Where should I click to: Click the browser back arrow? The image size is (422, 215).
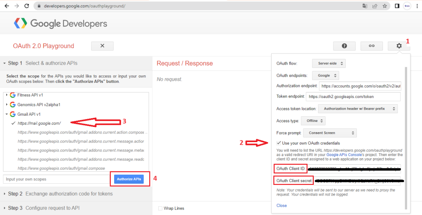[7, 6]
